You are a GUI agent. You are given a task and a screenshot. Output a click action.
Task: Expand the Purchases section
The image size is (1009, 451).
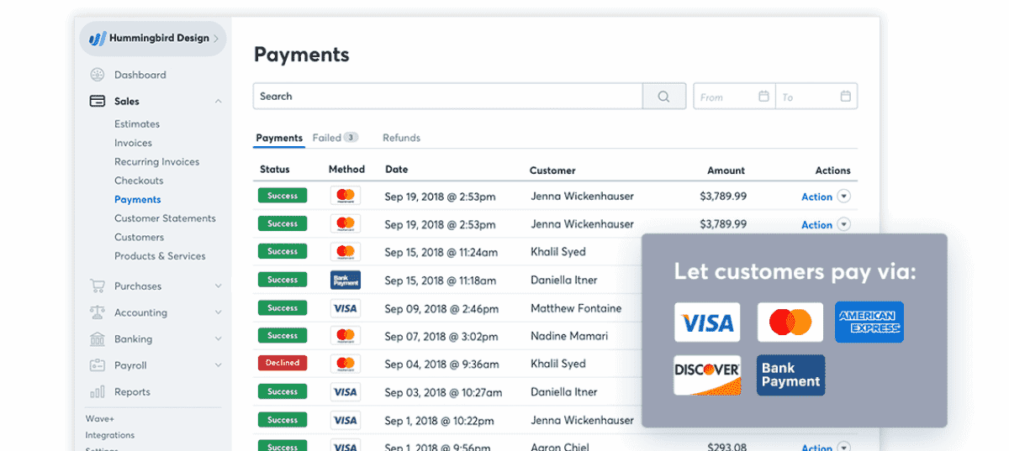click(x=218, y=286)
